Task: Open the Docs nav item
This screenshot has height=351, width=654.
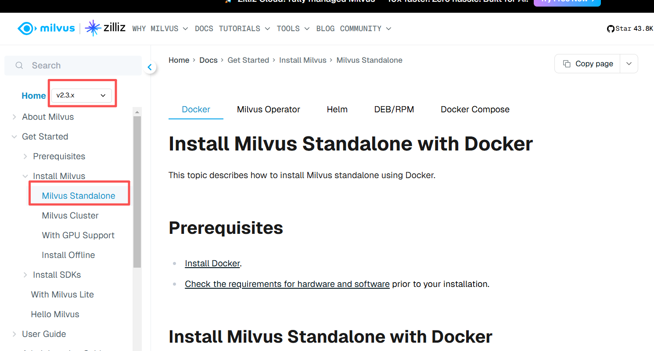Action: (x=204, y=29)
